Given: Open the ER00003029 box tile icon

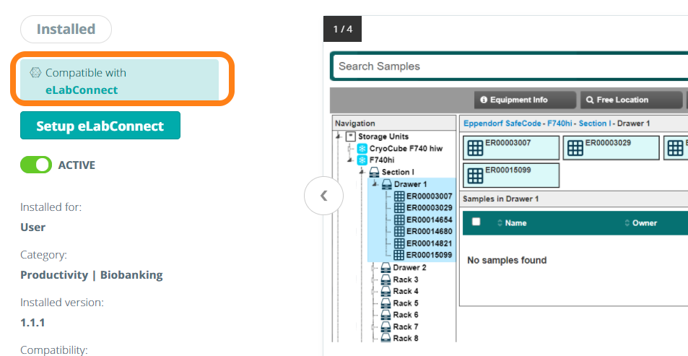Looking at the screenshot, I should [575, 148].
